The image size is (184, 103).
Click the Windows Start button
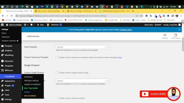2,7
